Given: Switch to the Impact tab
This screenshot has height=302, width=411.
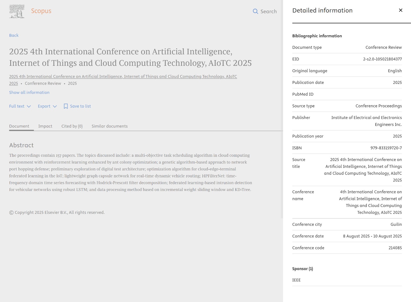Looking at the screenshot, I should coord(45,126).
